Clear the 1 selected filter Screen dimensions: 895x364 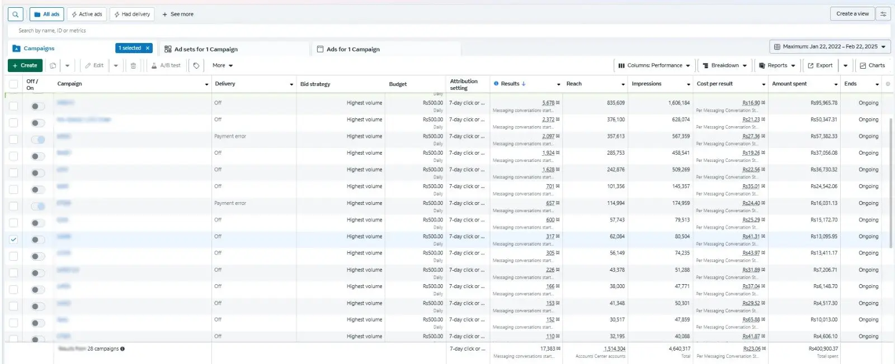click(148, 48)
